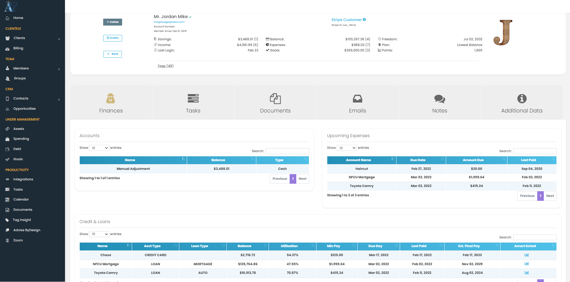Click the Collab button
Image resolution: width=570 pixels, height=282 pixels.
tap(112, 22)
